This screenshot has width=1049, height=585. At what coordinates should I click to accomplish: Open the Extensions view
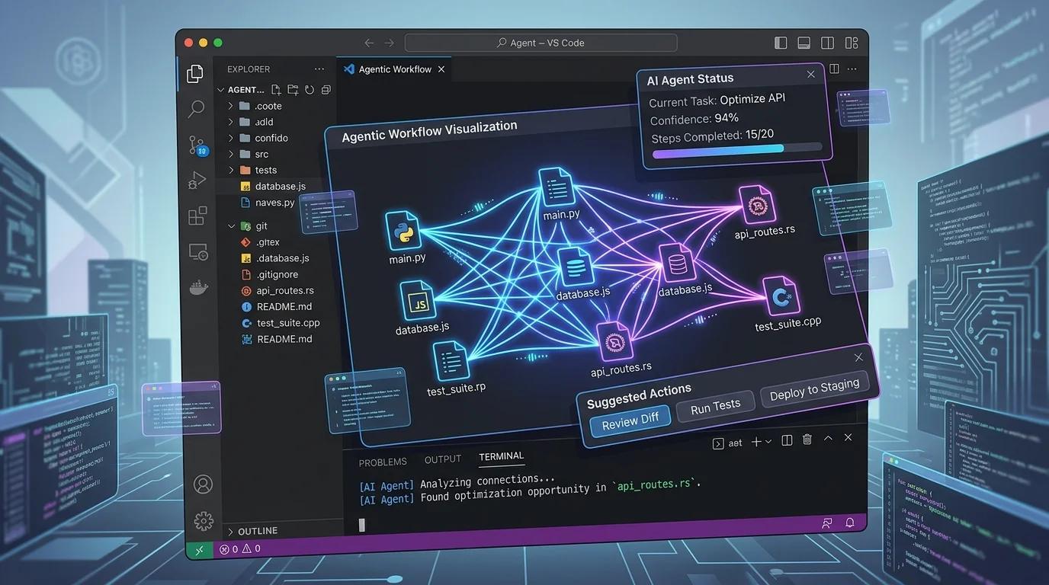pyautogui.click(x=197, y=216)
